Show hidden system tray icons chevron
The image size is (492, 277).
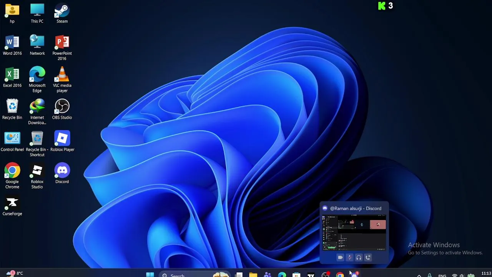[x=419, y=275]
